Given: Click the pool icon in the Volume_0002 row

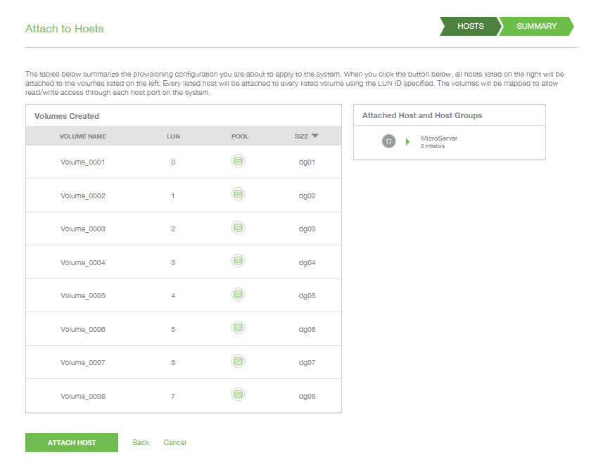Looking at the screenshot, I should click(238, 194).
